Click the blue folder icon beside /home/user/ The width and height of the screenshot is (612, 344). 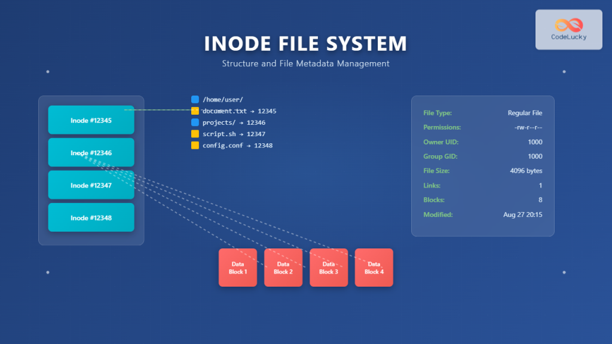coord(194,99)
